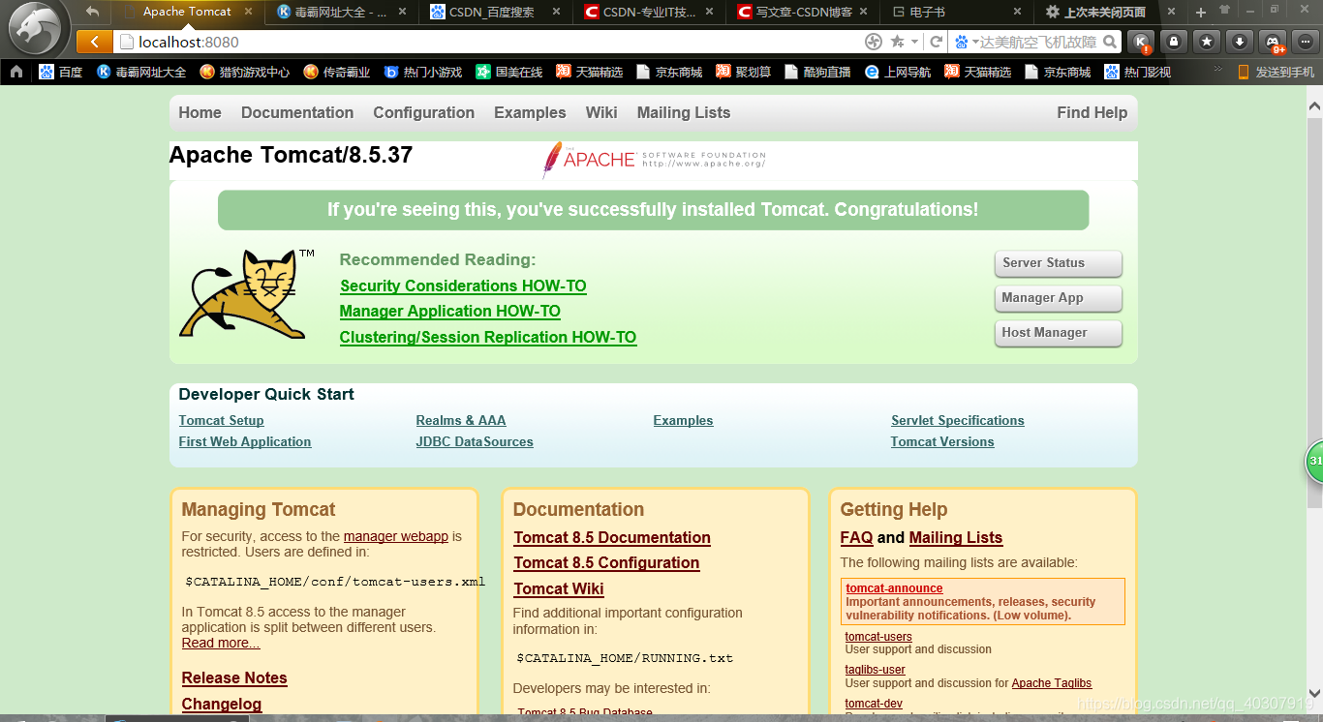The height and width of the screenshot is (722, 1323).
Task: Open the 传奇霸业 bookmark
Action: click(336, 72)
